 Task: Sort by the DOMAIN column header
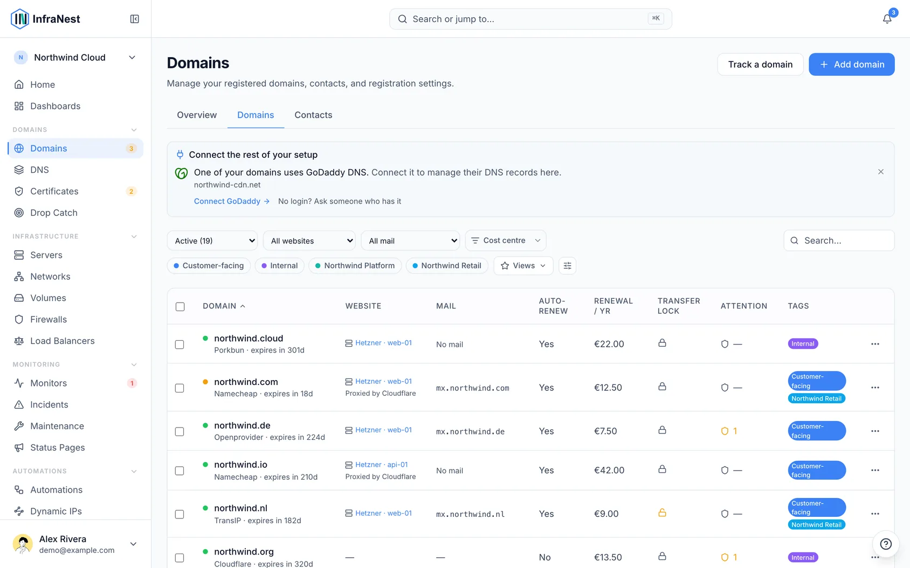[224, 306]
